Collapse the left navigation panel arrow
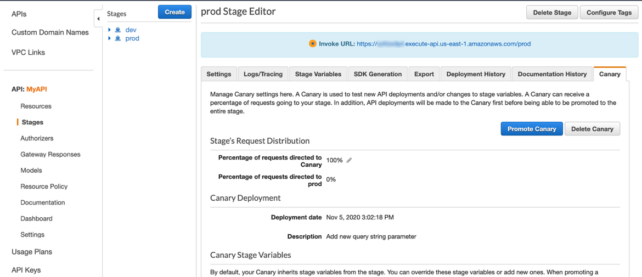The image size is (642, 277). click(98, 19)
